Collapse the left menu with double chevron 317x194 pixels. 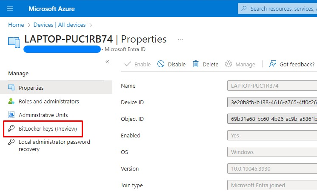(x=107, y=62)
